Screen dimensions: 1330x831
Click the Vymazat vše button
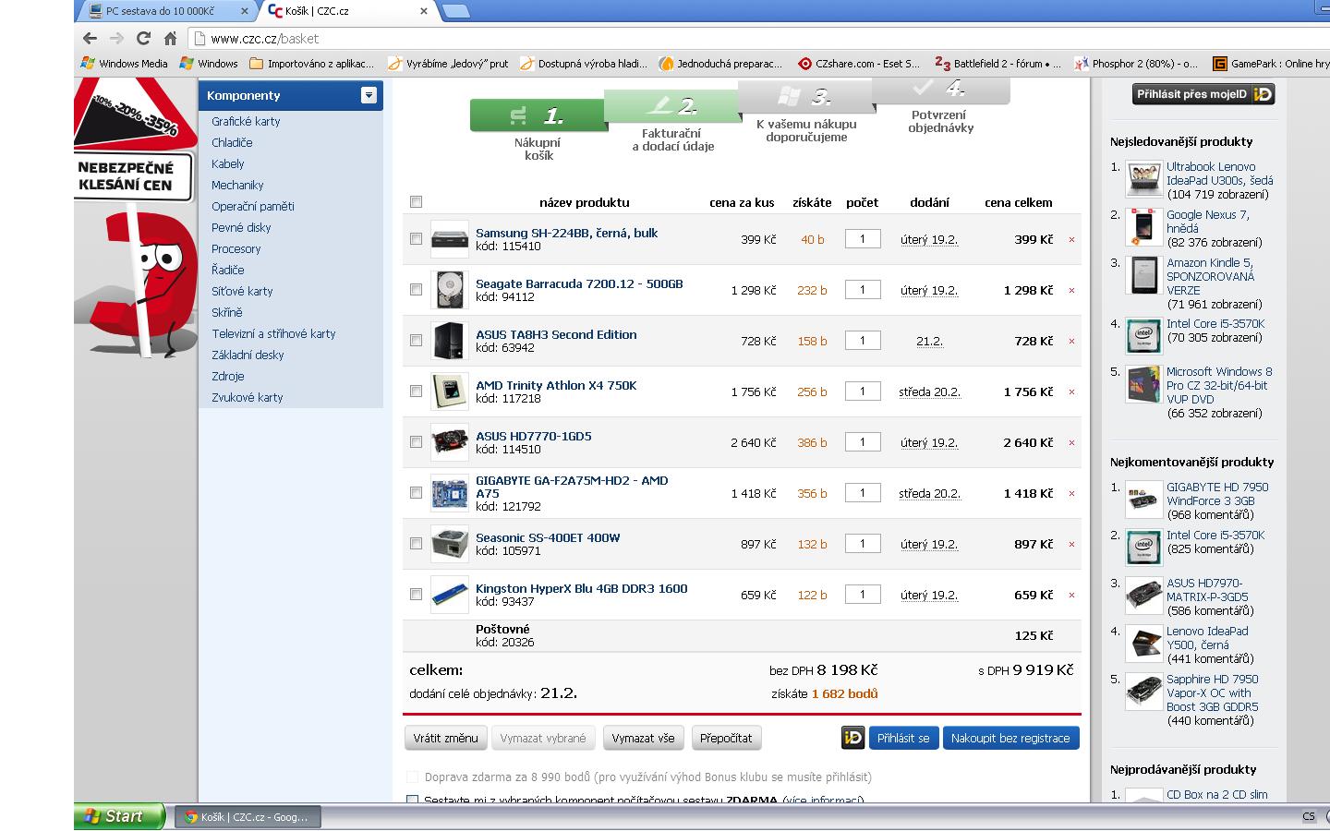(643, 738)
